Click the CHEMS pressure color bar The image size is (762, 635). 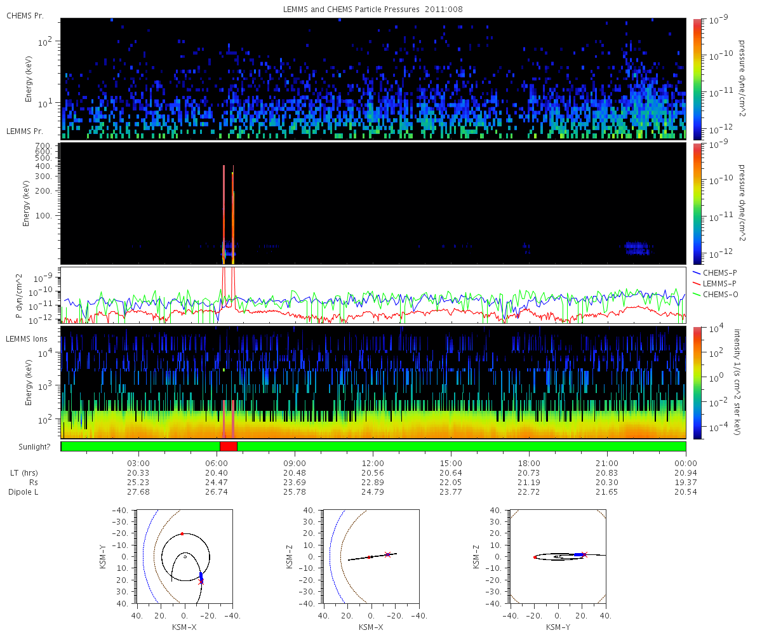coord(697,79)
